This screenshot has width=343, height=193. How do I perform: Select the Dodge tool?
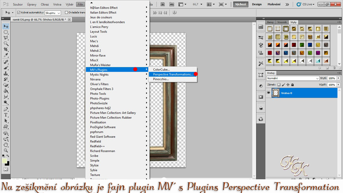click(6, 103)
